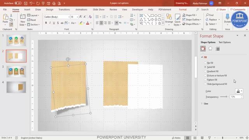Switch to Text Options in Format Shape
This screenshot has height=140, width=249.
[x=225, y=42]
